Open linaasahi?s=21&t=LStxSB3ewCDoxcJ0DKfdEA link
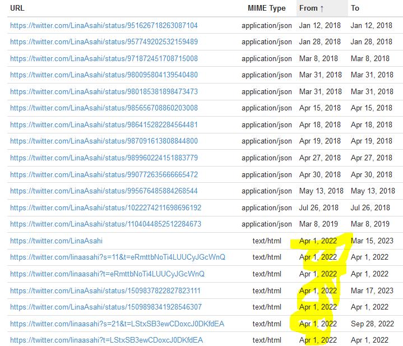Viewport: 403px width, 346px height. (117, 324)
